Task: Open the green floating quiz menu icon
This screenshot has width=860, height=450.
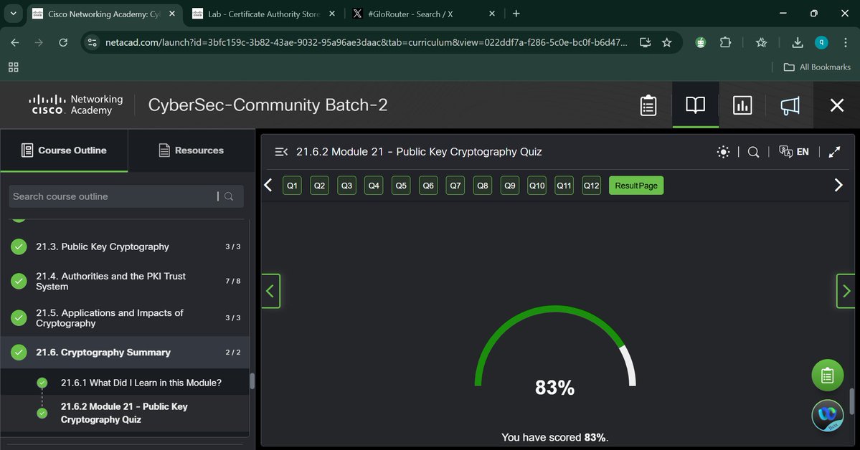Action: (x=827, y=375)
